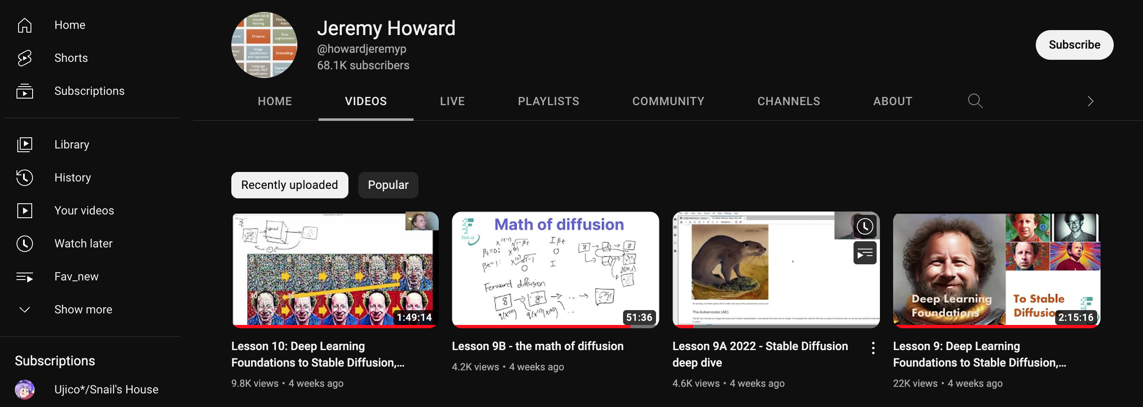The height and width of the screenshot is (407, 1143).
Task: Click 22K views under Lesson 9
Action: [x=915, y=383]
